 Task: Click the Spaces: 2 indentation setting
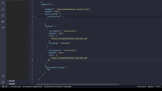[x=151, y=86]
